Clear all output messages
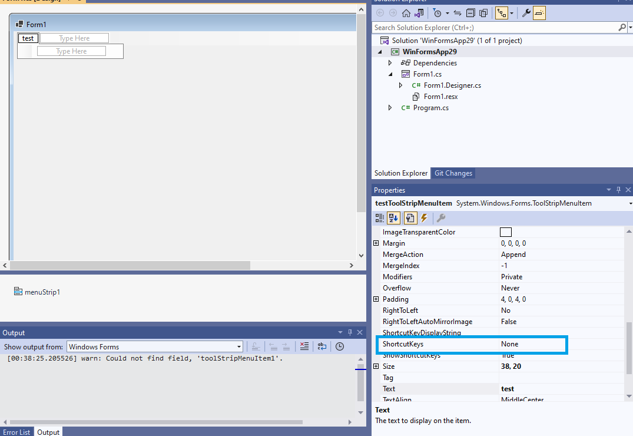 304,346
